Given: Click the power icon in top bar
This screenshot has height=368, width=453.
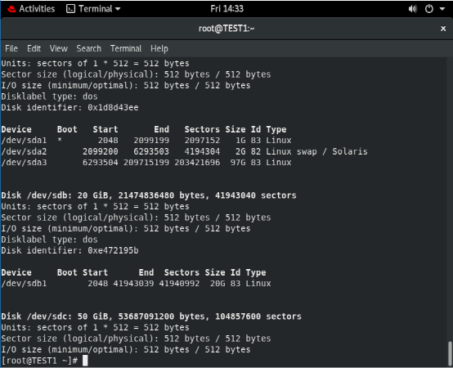Looking at the screenshot, I should 429,9.
